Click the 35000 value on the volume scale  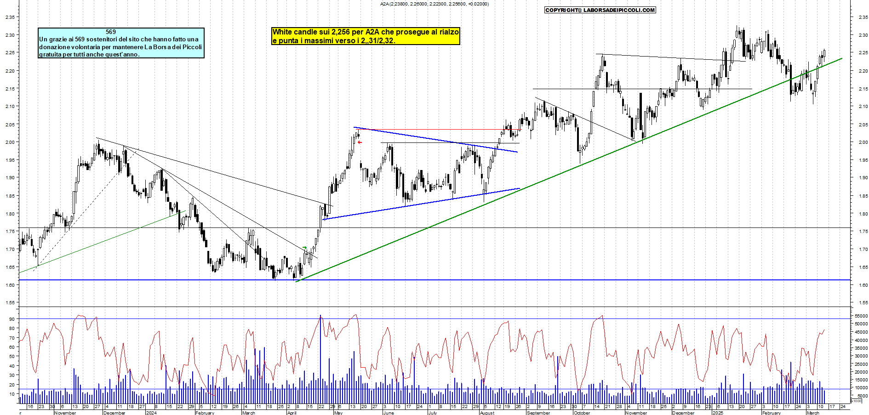pyautogui.click(x=861, y=348)
